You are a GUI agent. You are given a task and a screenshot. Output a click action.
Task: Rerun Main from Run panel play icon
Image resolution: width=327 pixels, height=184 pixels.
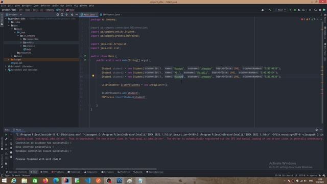[6, 135]
